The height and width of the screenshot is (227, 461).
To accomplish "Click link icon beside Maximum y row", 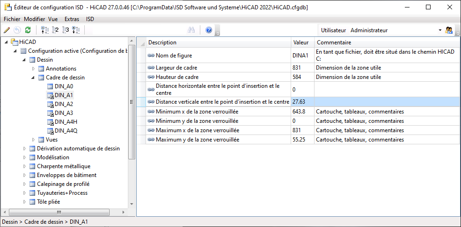I will click(x=151, y=140).
